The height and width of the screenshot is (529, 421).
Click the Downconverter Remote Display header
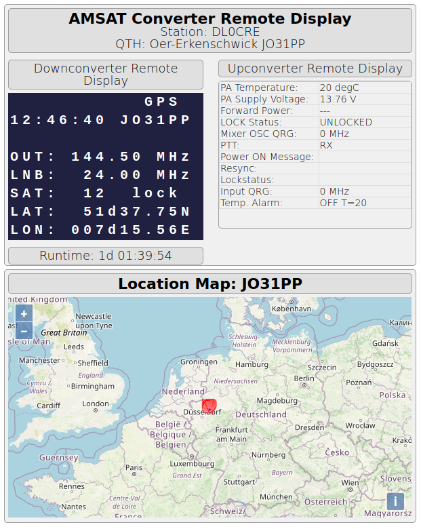click(106, 75)
